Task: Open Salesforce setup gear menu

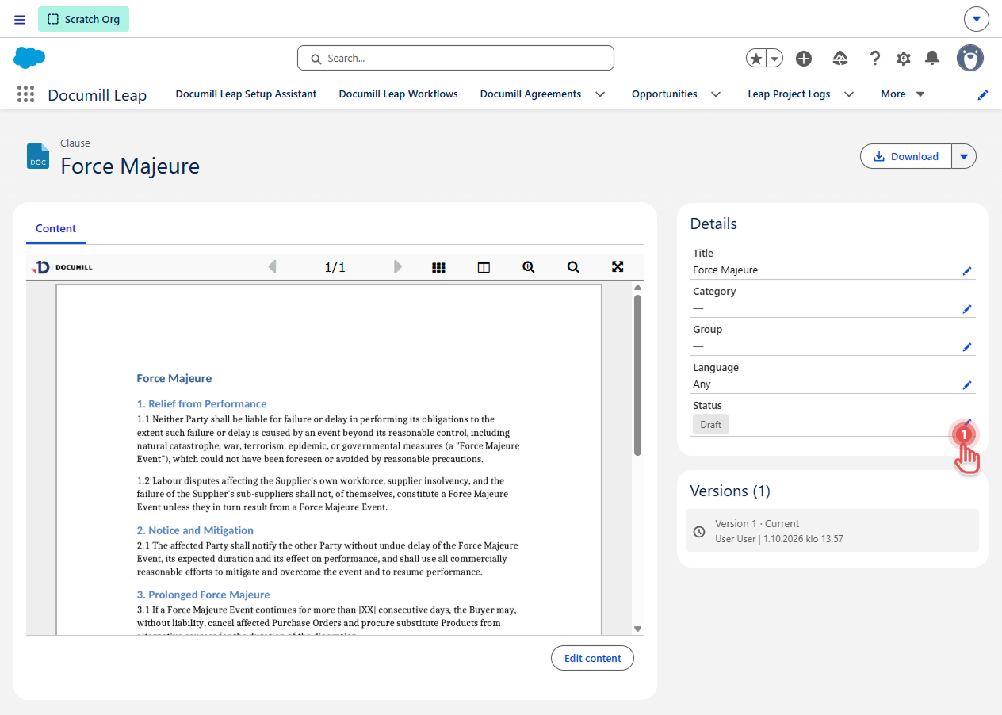Action: (x=904, y=58)
